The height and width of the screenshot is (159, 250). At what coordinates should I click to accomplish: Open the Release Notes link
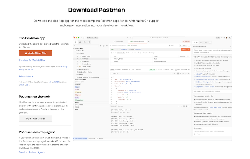[26, 76]
